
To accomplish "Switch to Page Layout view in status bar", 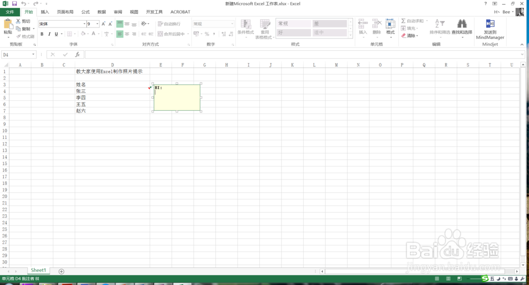I will click(x=448, y=279).
